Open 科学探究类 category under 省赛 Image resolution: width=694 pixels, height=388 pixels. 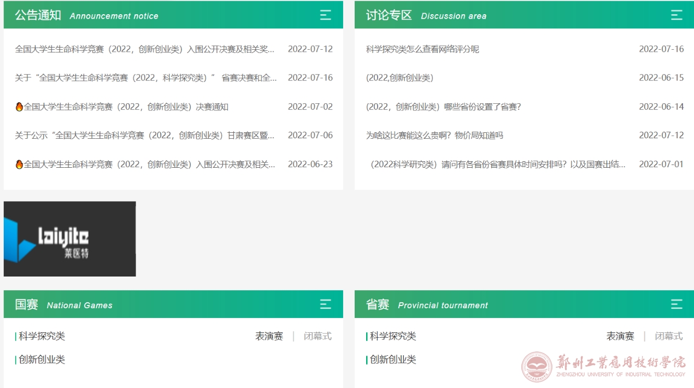(393, 336)
